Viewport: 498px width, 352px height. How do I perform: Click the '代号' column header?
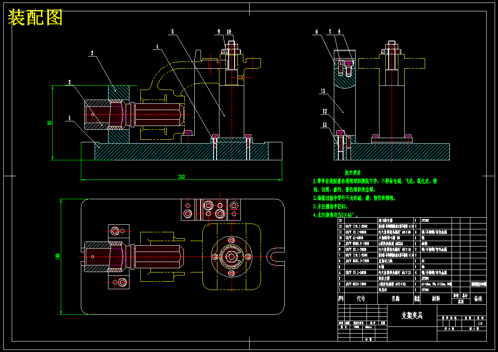tap(361, 299)
